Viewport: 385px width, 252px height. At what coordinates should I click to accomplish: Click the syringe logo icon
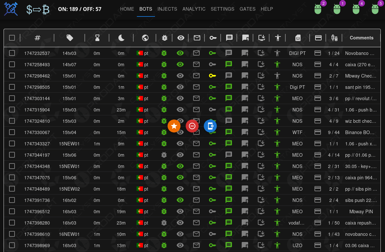point(11,9)
